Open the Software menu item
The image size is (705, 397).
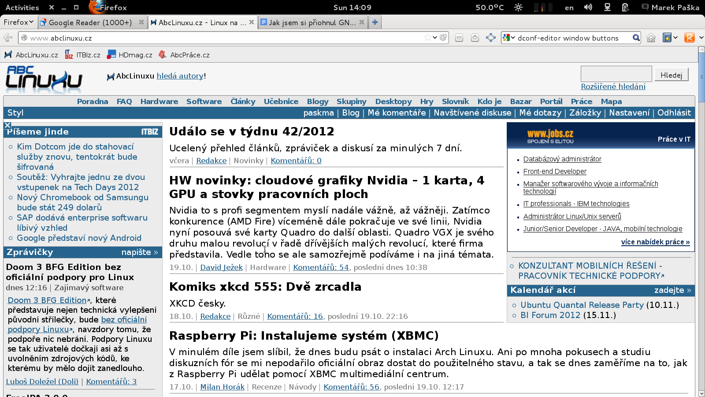[x=204, y=101]
